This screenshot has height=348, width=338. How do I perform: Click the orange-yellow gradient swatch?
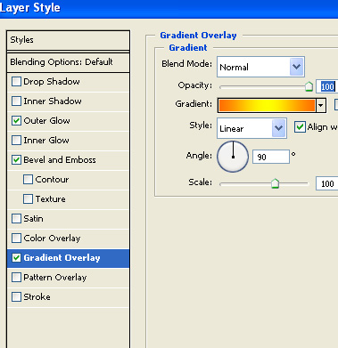point(267,105)
